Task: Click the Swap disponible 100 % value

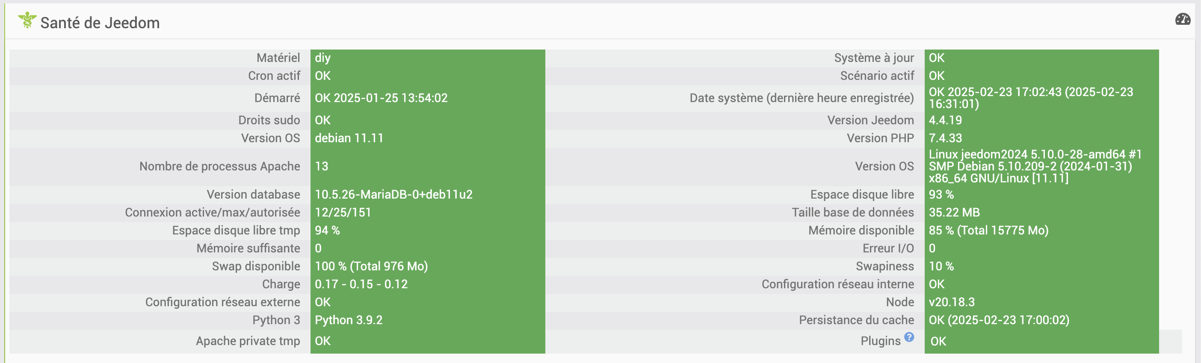Action: [371, 266]
